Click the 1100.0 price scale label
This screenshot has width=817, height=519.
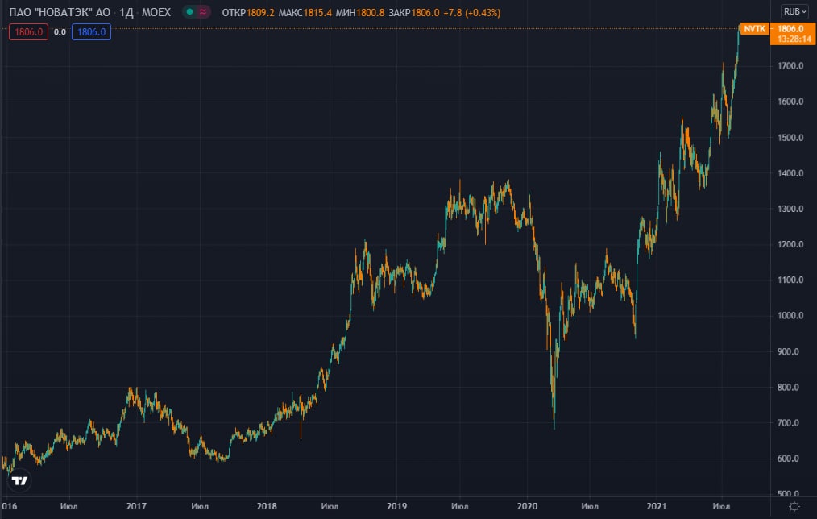tap(790, 280)
